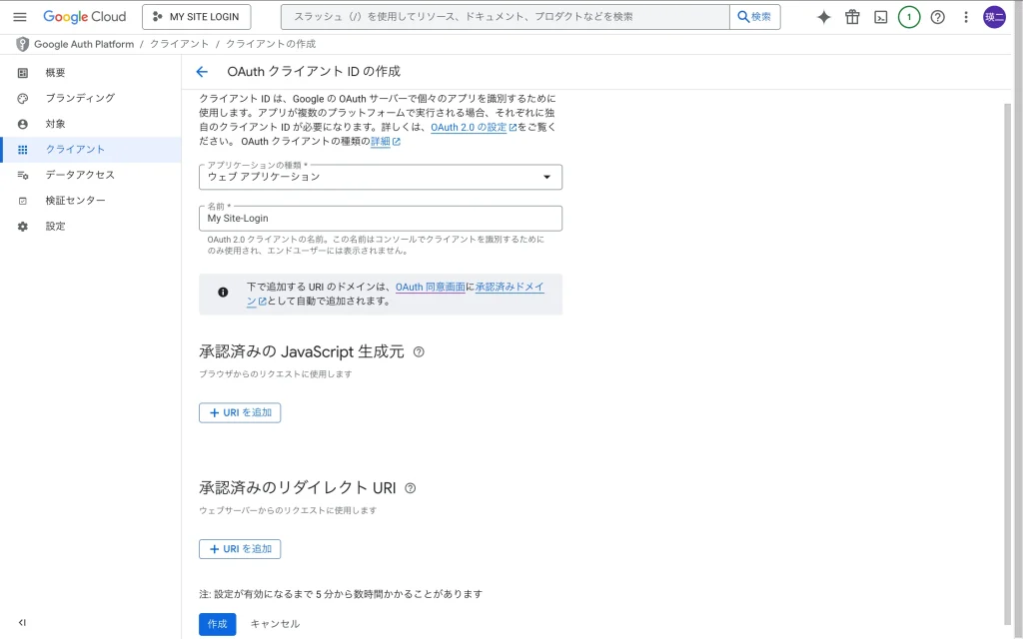
Task: Open データアクセス in the sidebar
Action: (x=80, y=175)
